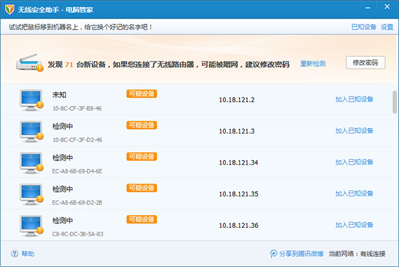Click 可疑设备 tag on 10.18.121.3 row

click(142, 125)
